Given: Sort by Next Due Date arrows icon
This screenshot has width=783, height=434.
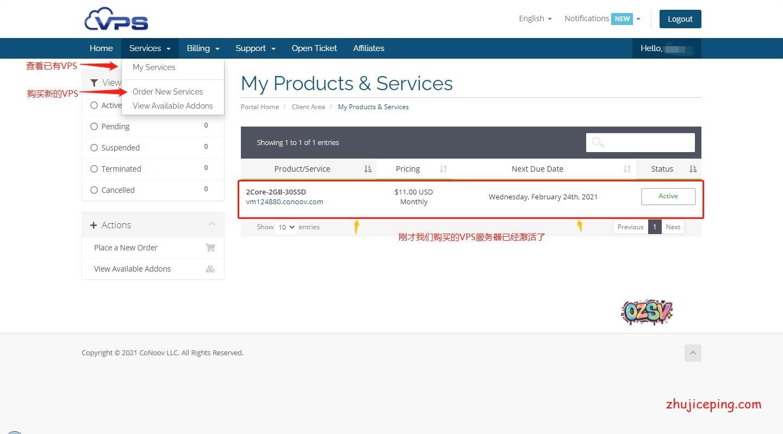Looking at the screenshot, I should pyautogui.click(x=627, y=169).
